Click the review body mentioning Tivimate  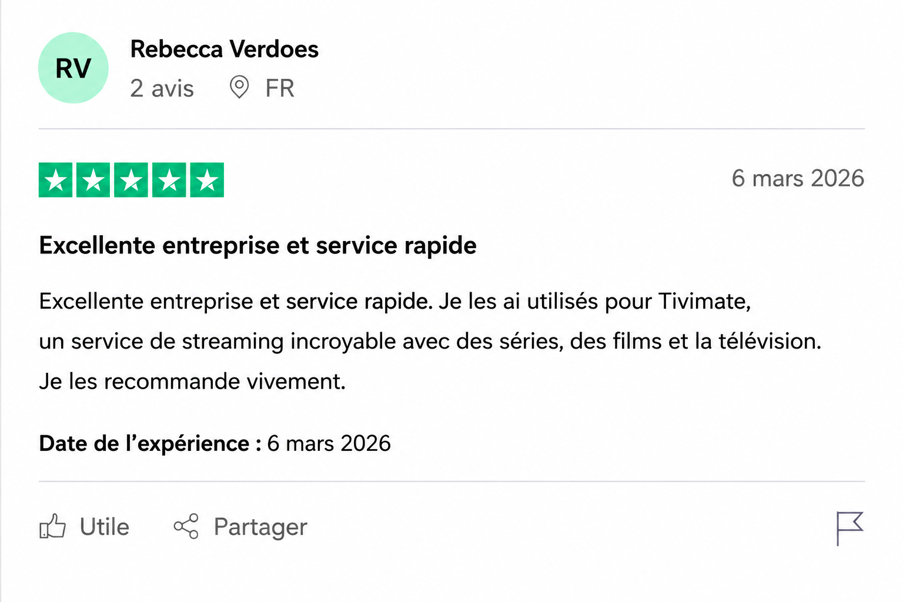point(430,341)
